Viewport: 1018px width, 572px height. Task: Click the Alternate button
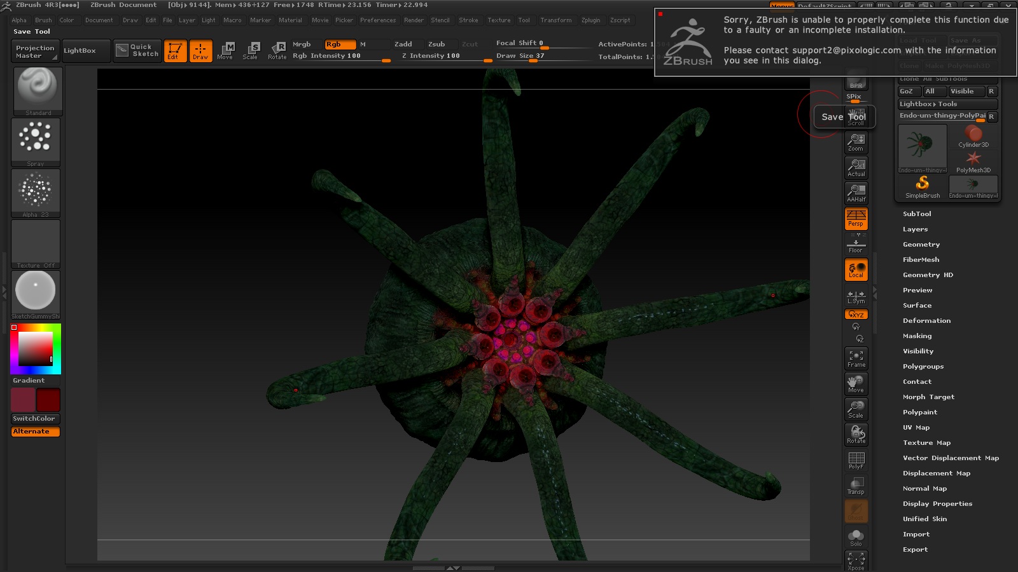click(x=35, y=432)
